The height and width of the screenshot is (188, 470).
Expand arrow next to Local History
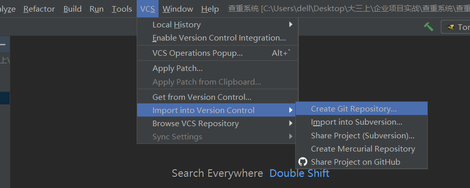[x=291, y=24]
